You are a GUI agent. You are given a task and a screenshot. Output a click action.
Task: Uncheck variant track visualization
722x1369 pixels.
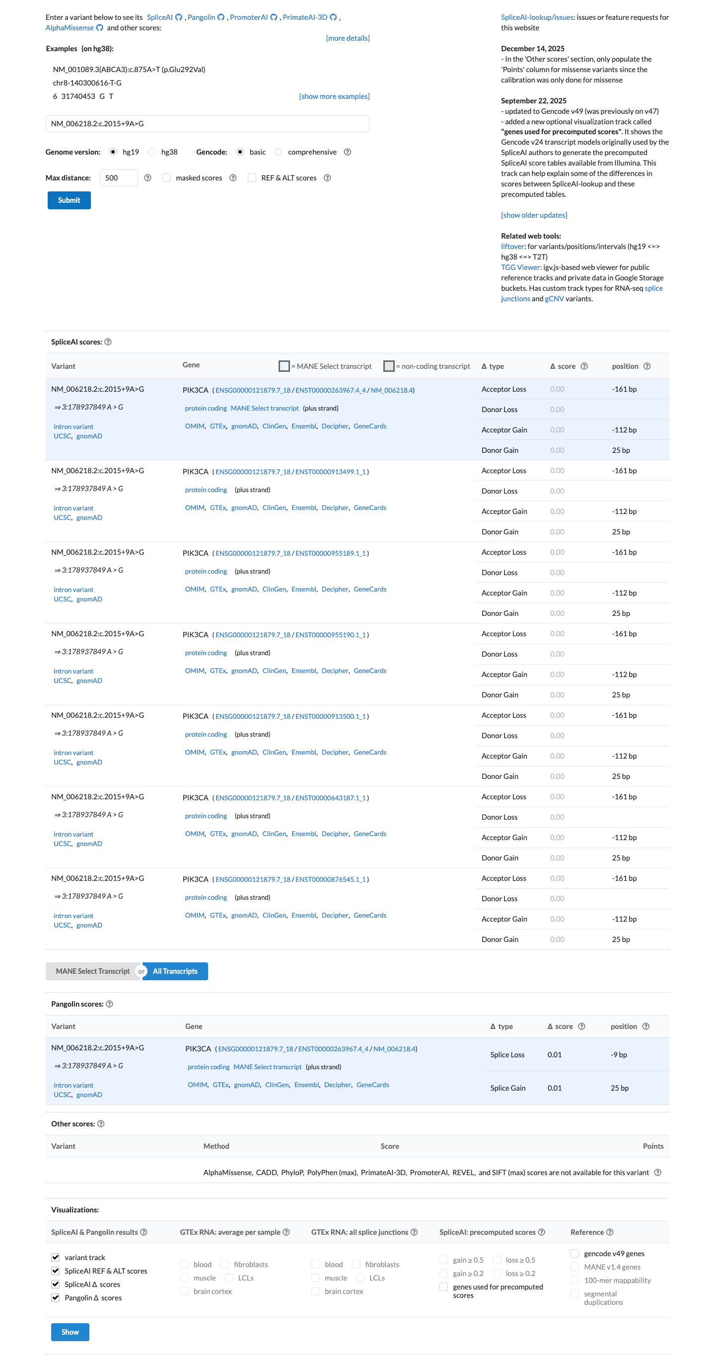pyautogui.click(x=55, y=1257)
